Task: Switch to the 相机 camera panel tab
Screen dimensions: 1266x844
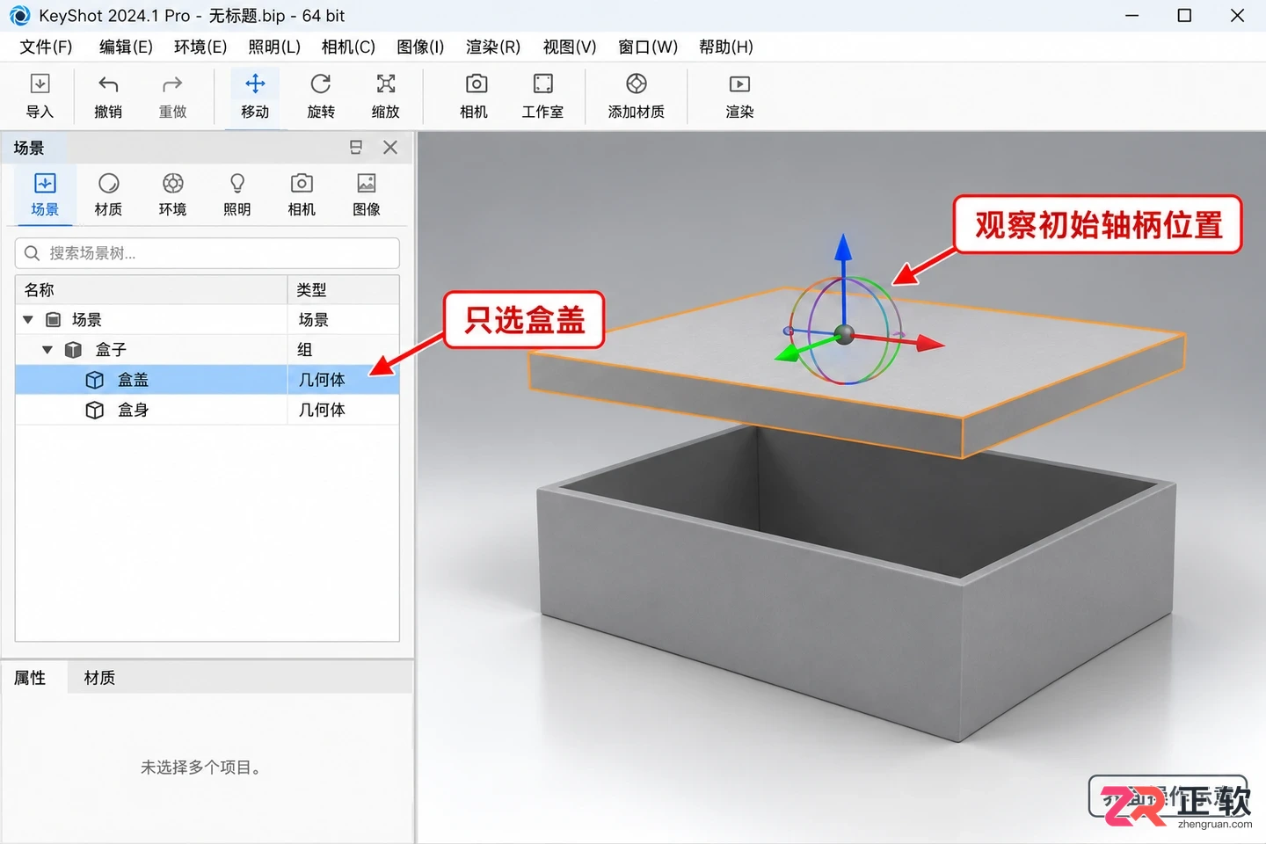Action: pos(302,194)
